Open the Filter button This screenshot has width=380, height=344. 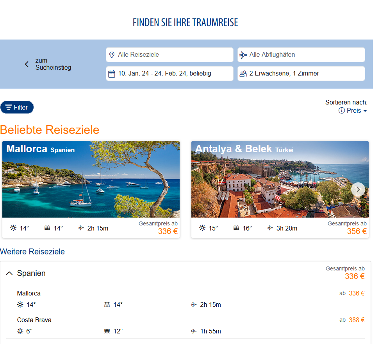pyautogui.click(x=17, y=107)
